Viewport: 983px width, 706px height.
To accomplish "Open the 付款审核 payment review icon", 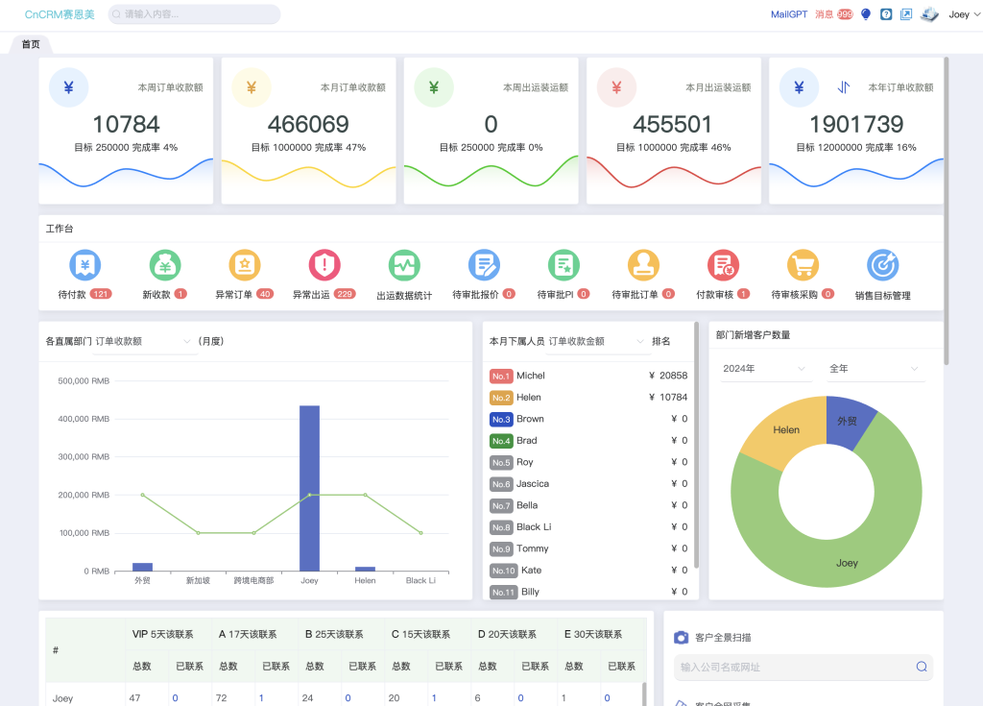I will pyautogui.click(x=723, y=265).
